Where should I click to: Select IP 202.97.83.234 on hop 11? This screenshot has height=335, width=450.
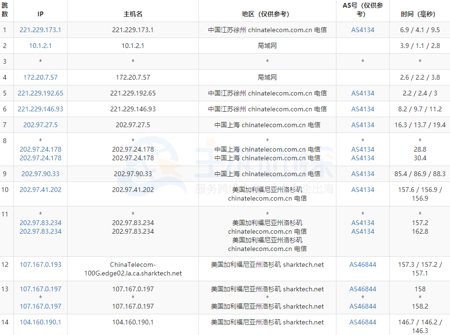click(x=40, y=223)
